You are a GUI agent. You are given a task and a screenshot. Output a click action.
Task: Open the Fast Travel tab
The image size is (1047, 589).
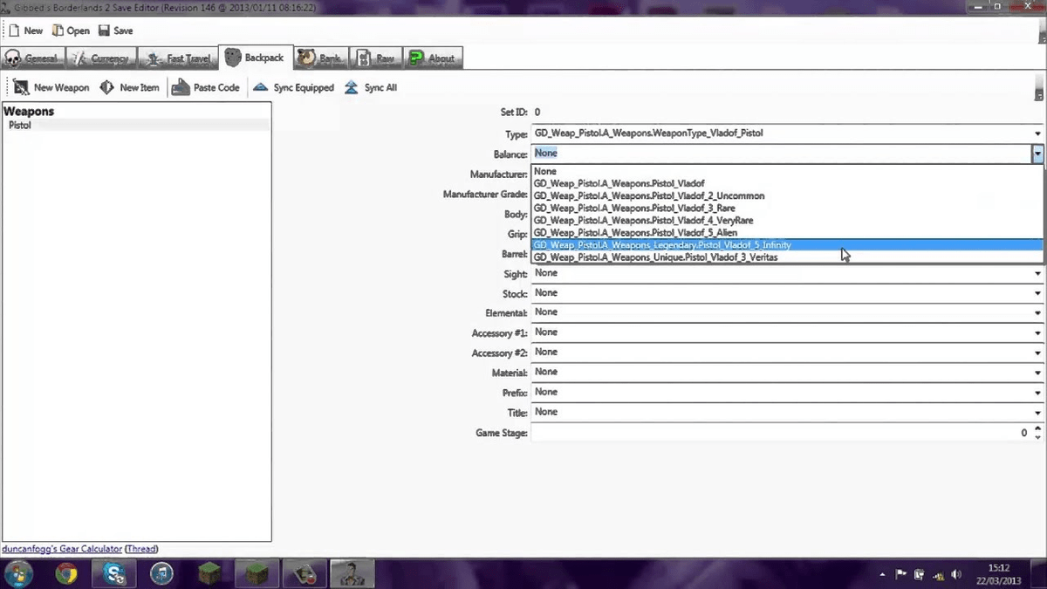pyautogui.click(x=178, y=58)
